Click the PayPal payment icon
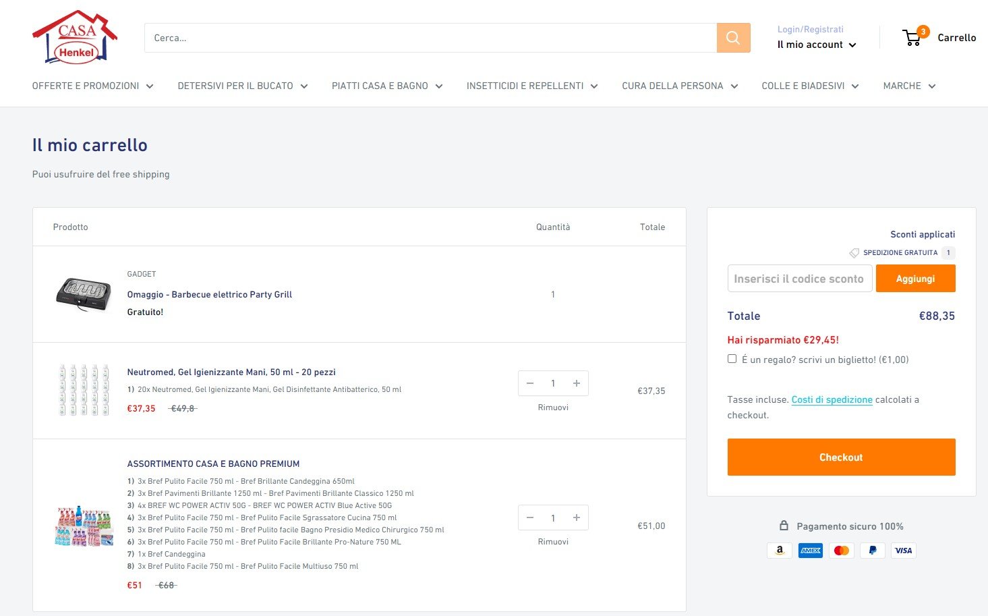Viewport: 988px width, 616px height. [872, 551]
